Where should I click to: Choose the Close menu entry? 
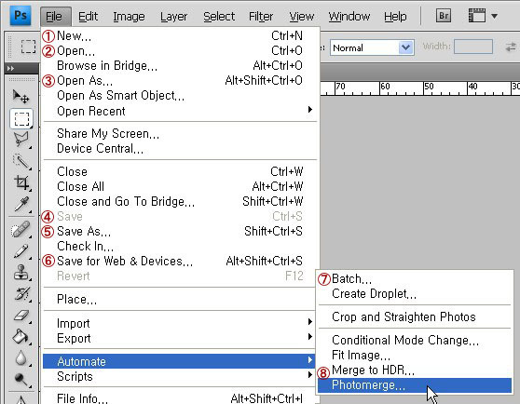pyautogui.click(x=180, y=171)
